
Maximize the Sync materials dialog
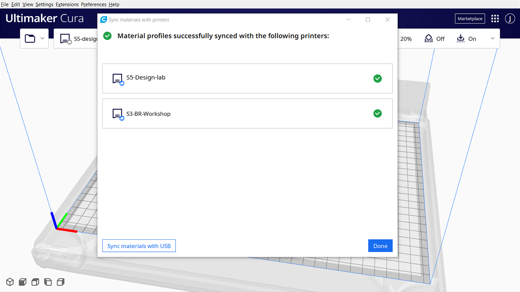click(x=368, y=19)
